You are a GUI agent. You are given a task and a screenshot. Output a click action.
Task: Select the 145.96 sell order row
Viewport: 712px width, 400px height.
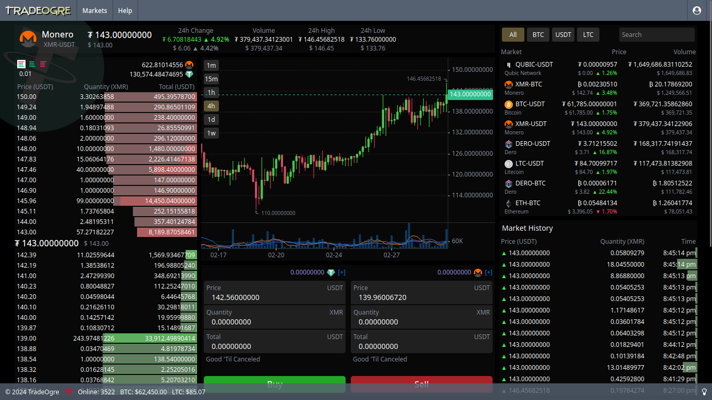(x=106, y=201)
